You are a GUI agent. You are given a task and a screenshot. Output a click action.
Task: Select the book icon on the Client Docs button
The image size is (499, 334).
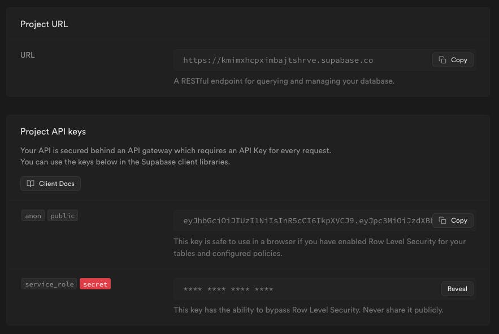32,183
